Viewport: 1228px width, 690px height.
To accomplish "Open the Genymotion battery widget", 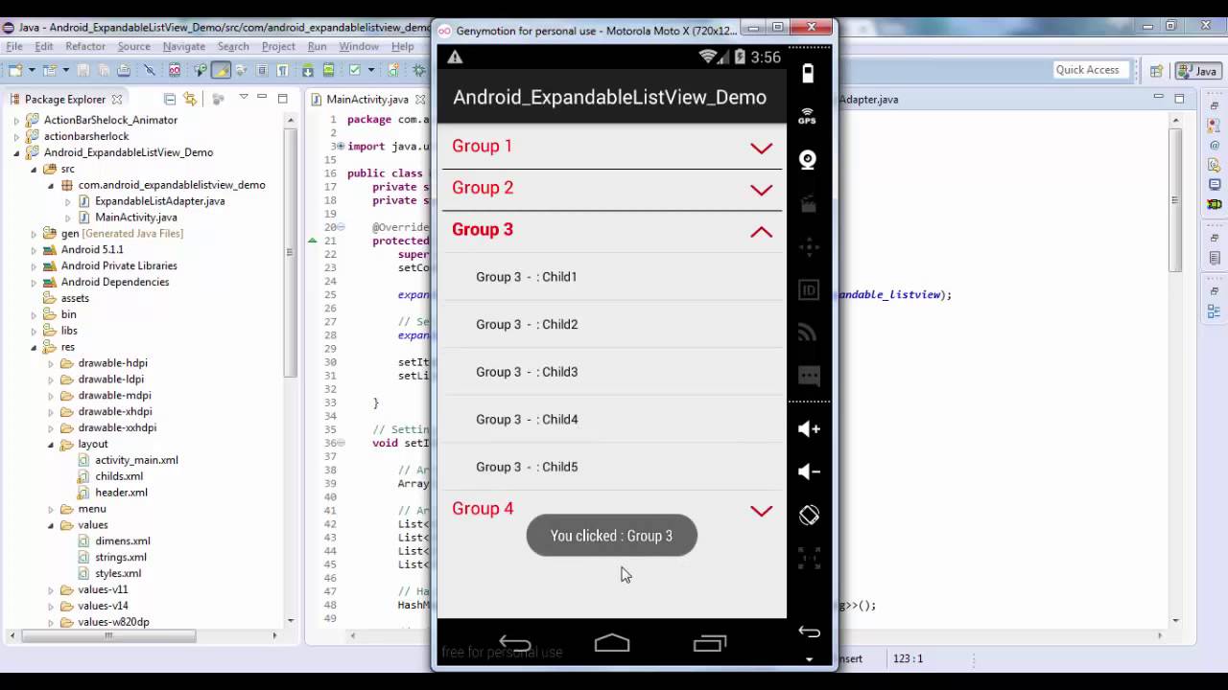I will pos(808,73).
